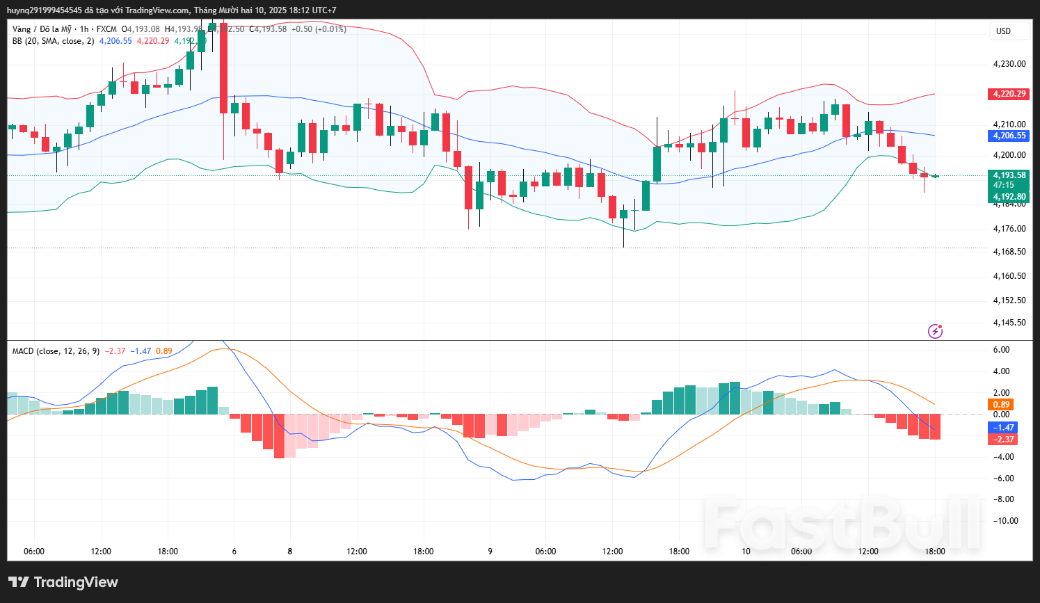This screenshot has height=603, width=1040.
Task: Click the blue −1.47 MACD value label
Action: pyautogui.click(x=1003, y=428)
